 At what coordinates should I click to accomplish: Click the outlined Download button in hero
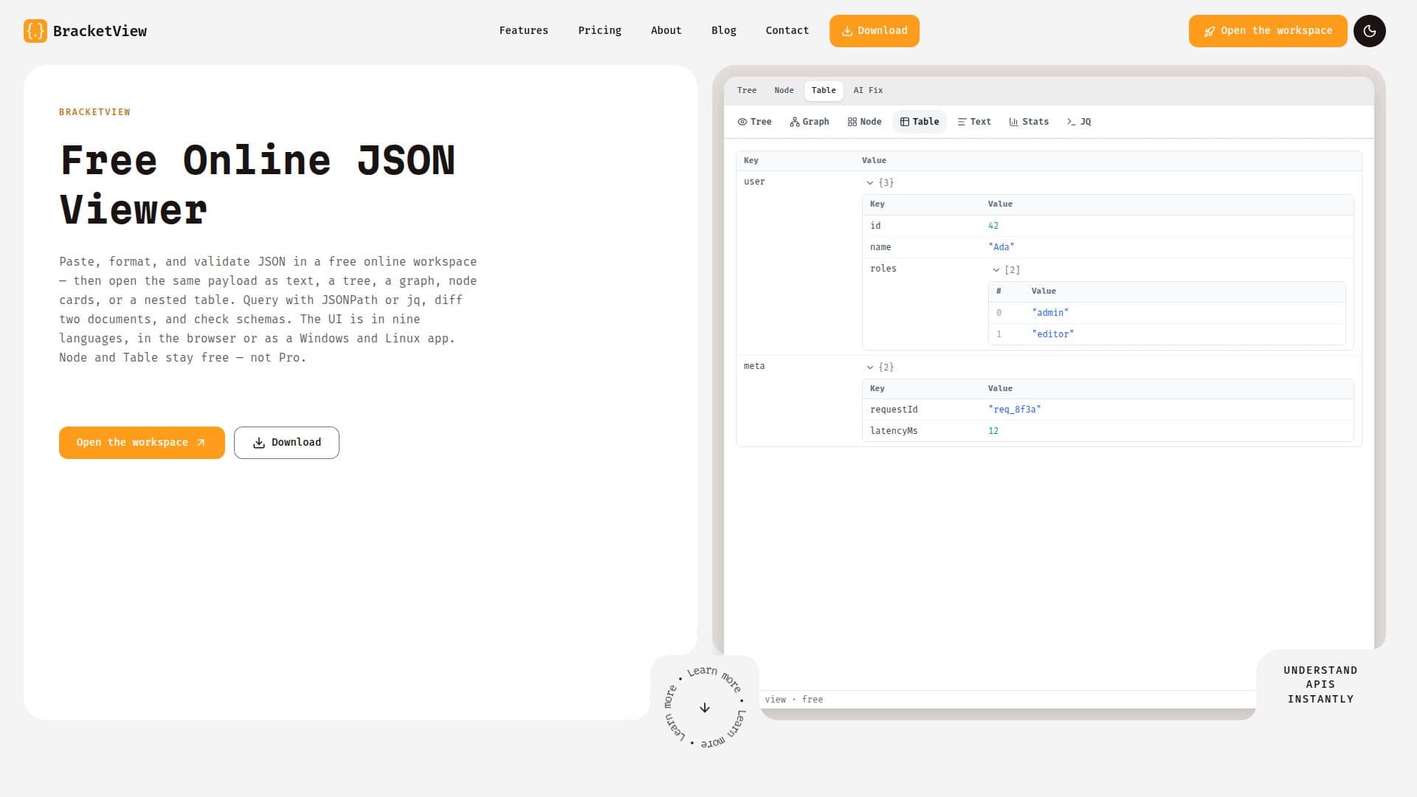(286, 443)
